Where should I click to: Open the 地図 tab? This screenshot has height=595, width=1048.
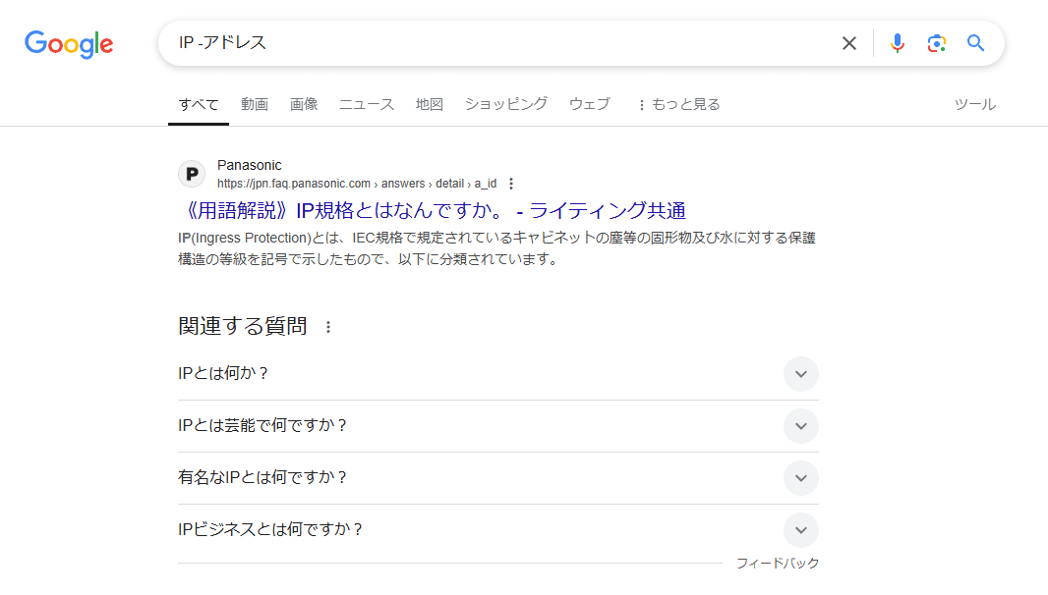429,104
